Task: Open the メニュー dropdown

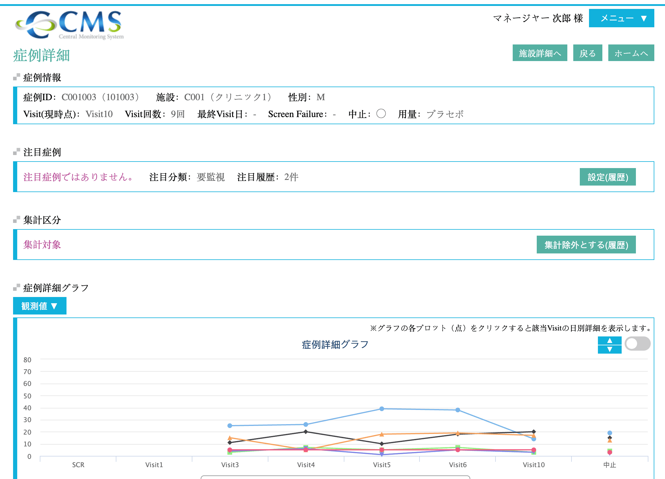Action: click(x=621, y=18)
